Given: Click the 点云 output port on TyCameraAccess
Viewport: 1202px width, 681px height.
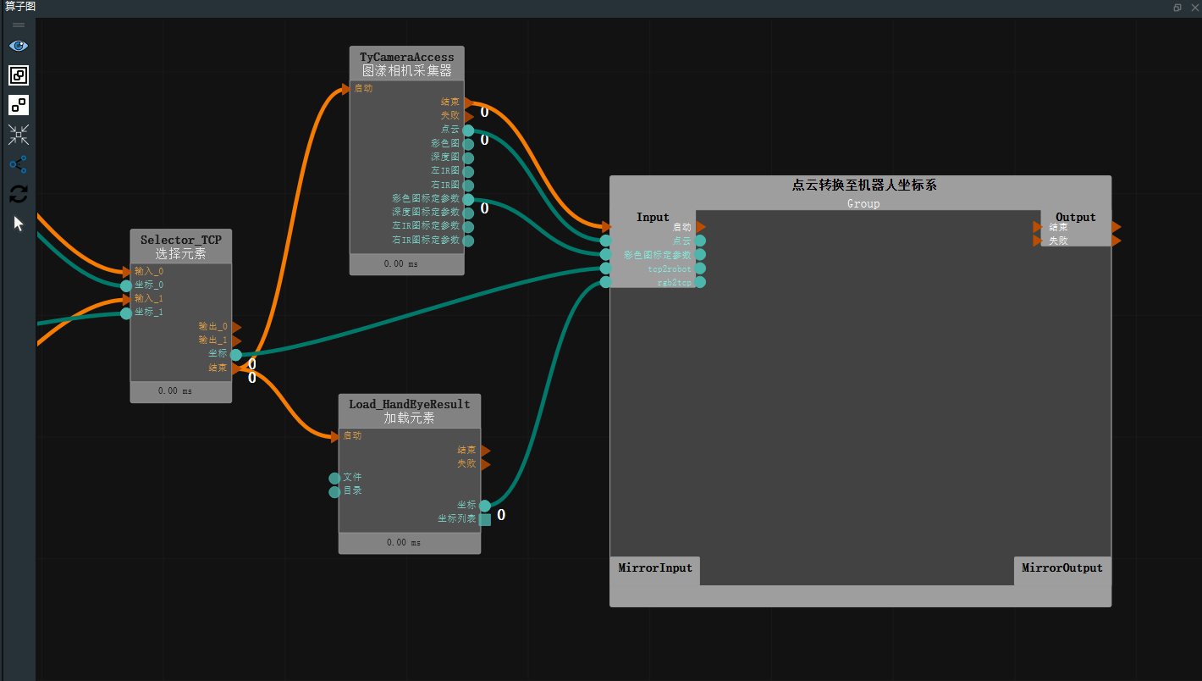Looking at the screenshot, I should coord(468,130).
